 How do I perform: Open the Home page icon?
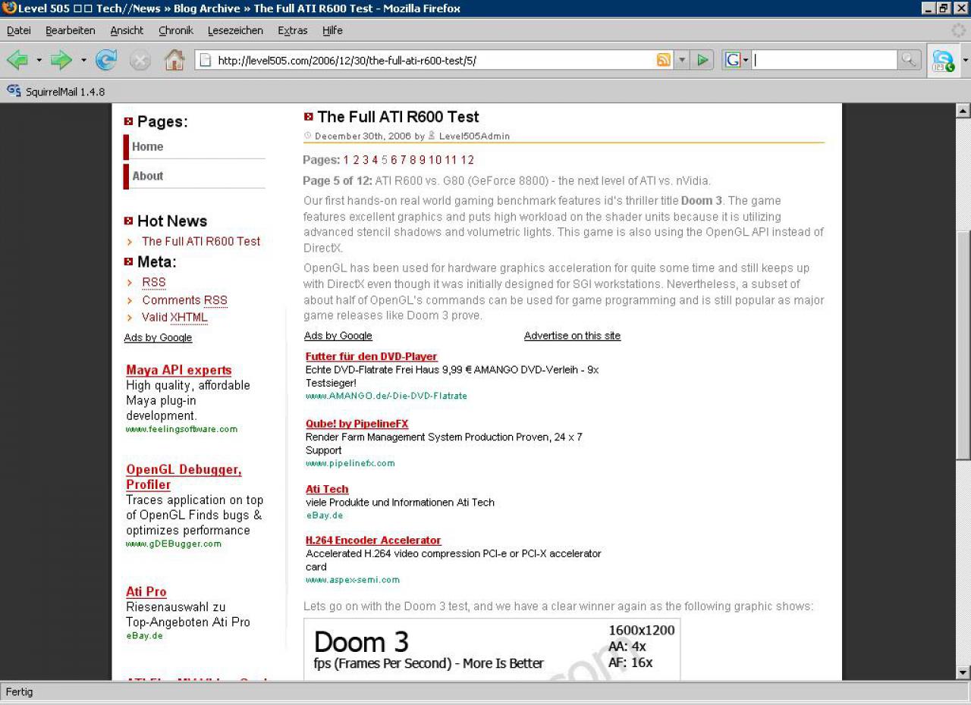click(x=174, y=60)
